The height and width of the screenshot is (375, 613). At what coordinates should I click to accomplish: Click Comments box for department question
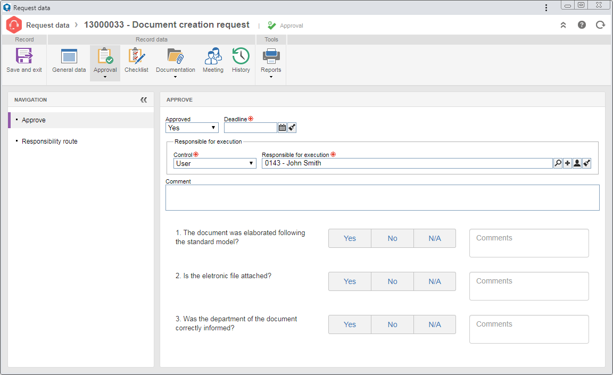(529, 329)
